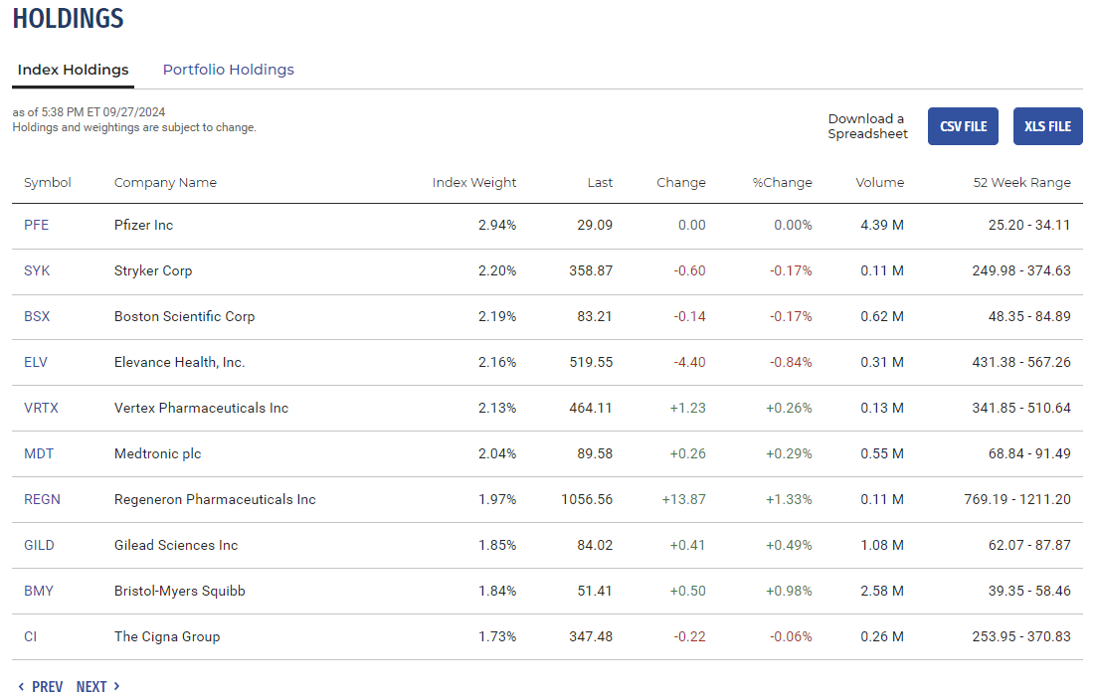Click the Last column header
1097x698 pixels.
click(600, 183)
